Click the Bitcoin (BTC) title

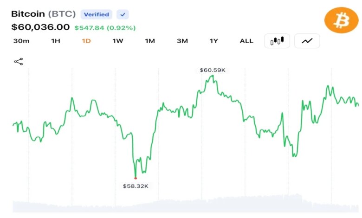coord(44,14)
